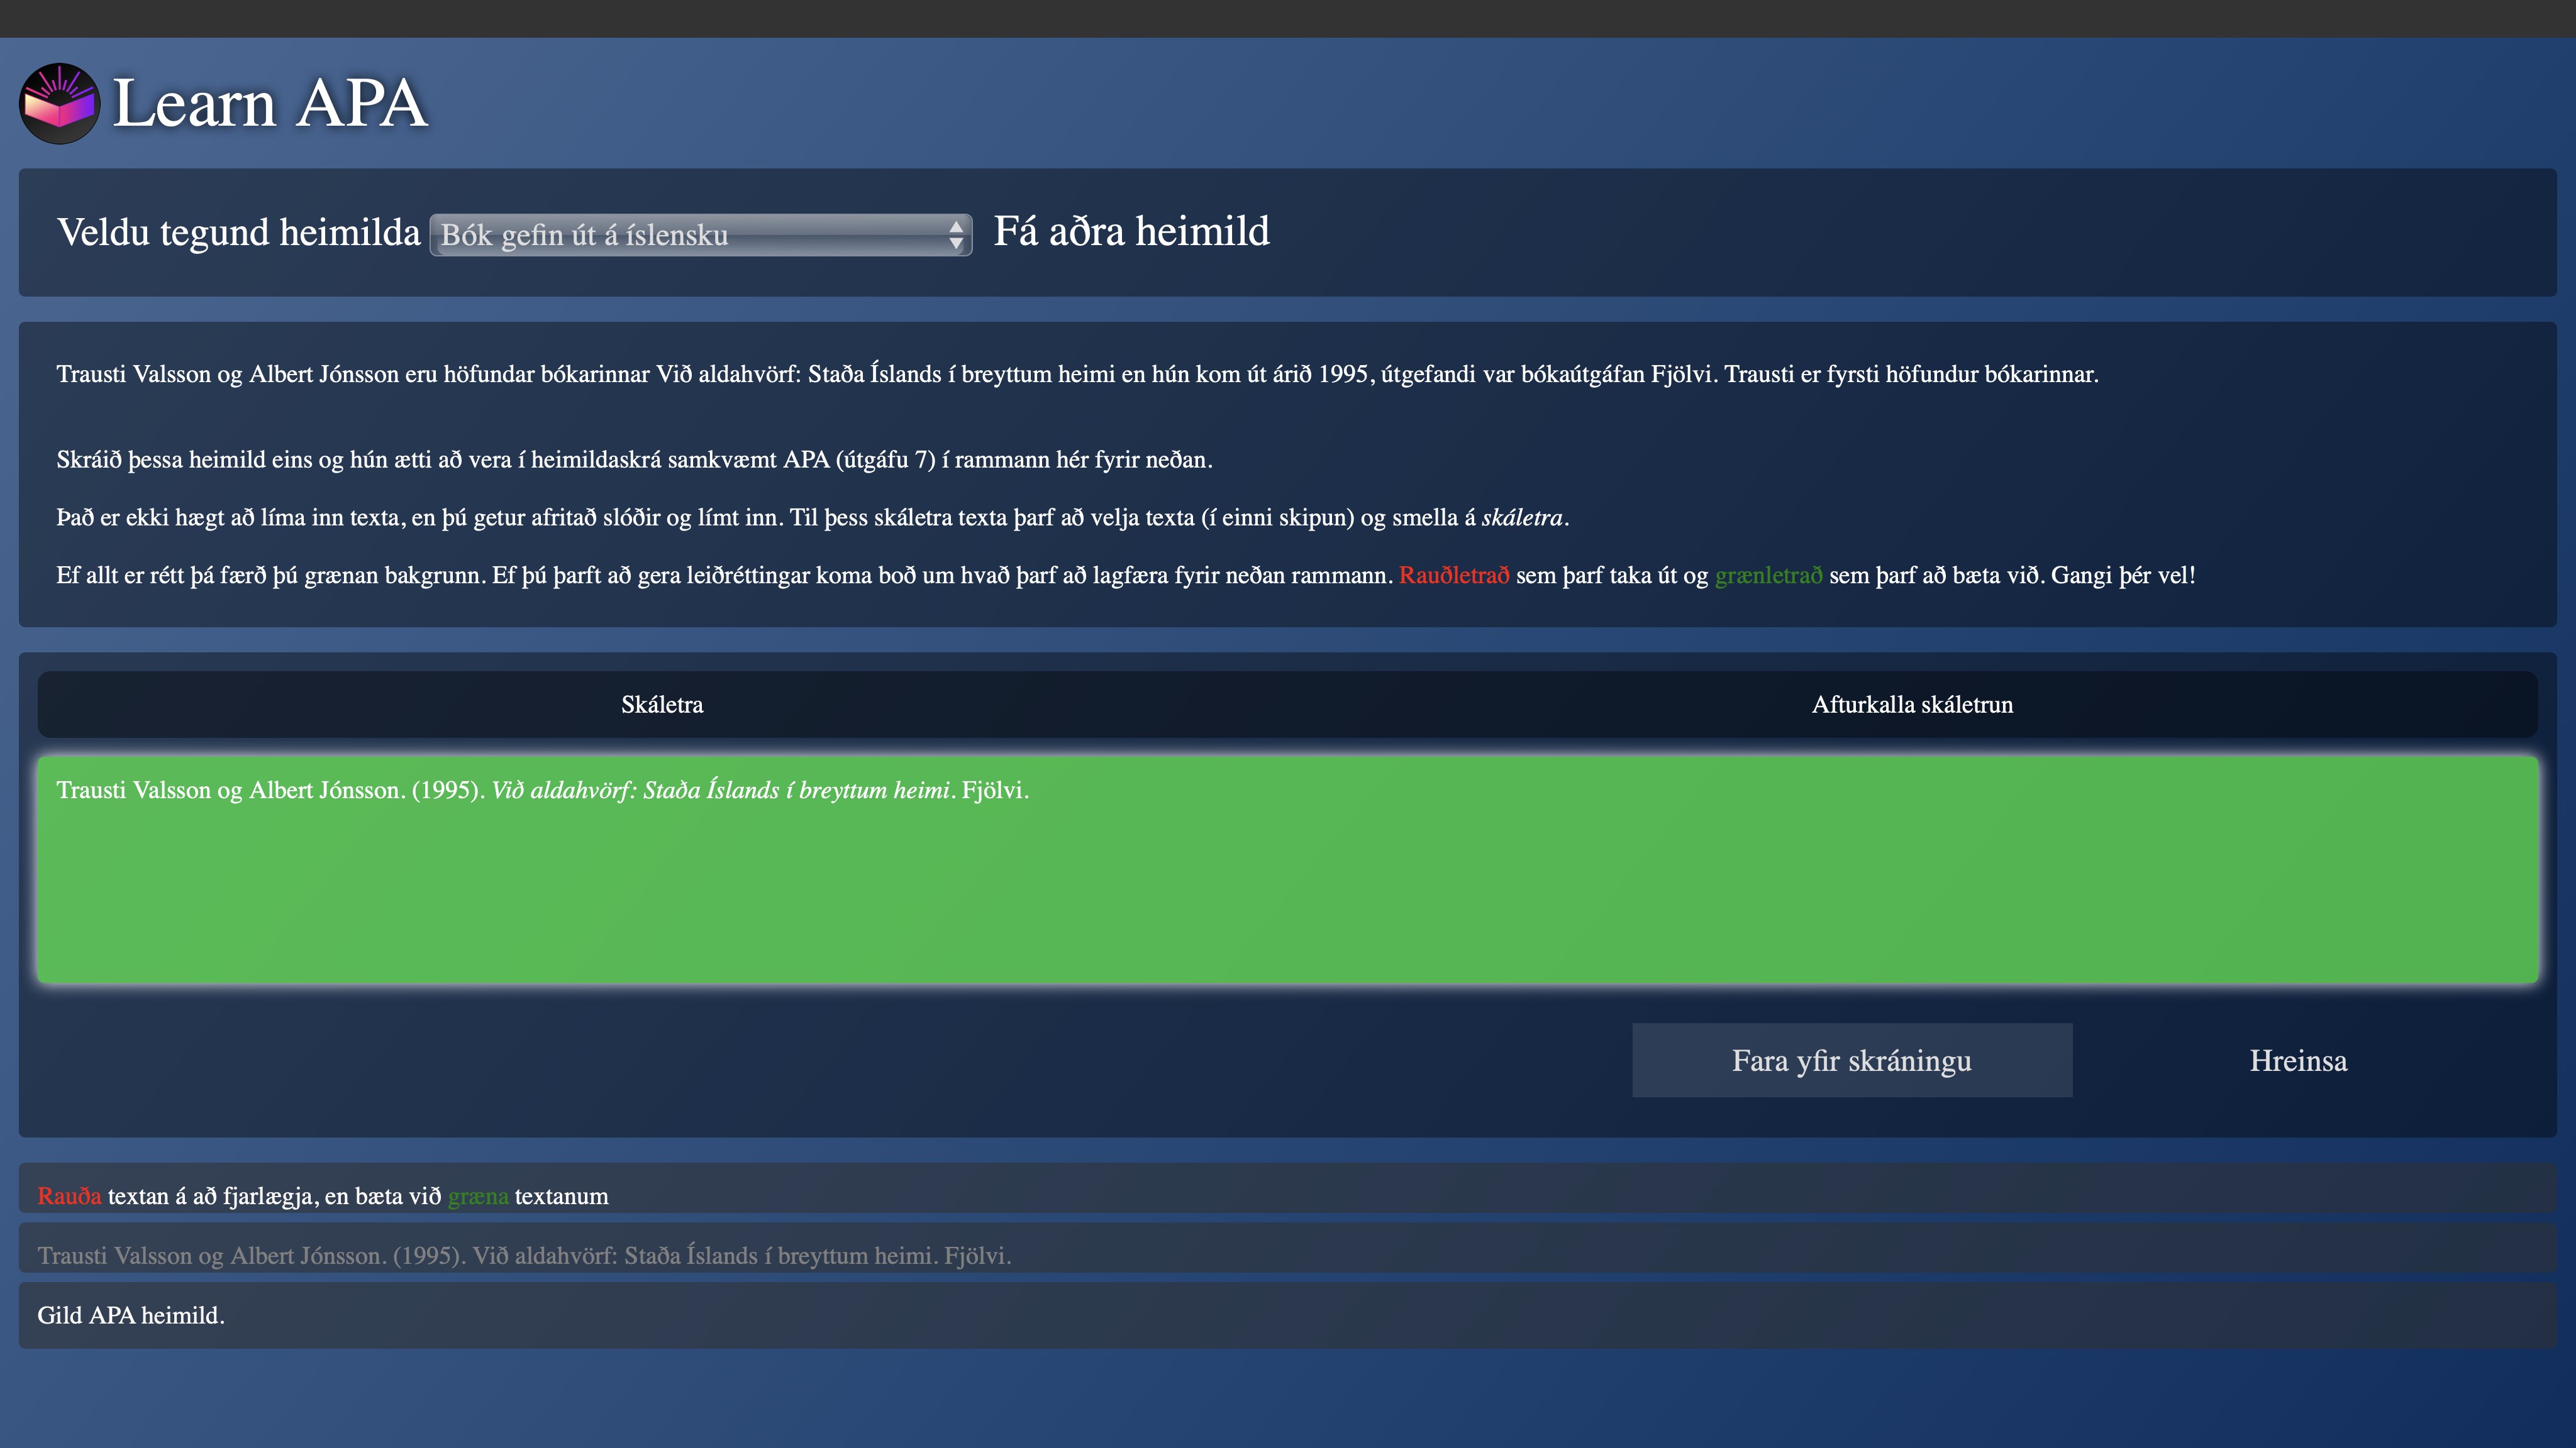
Task: Click the red 'Rauða' word in feedback row
Action: click(69, 1196)
